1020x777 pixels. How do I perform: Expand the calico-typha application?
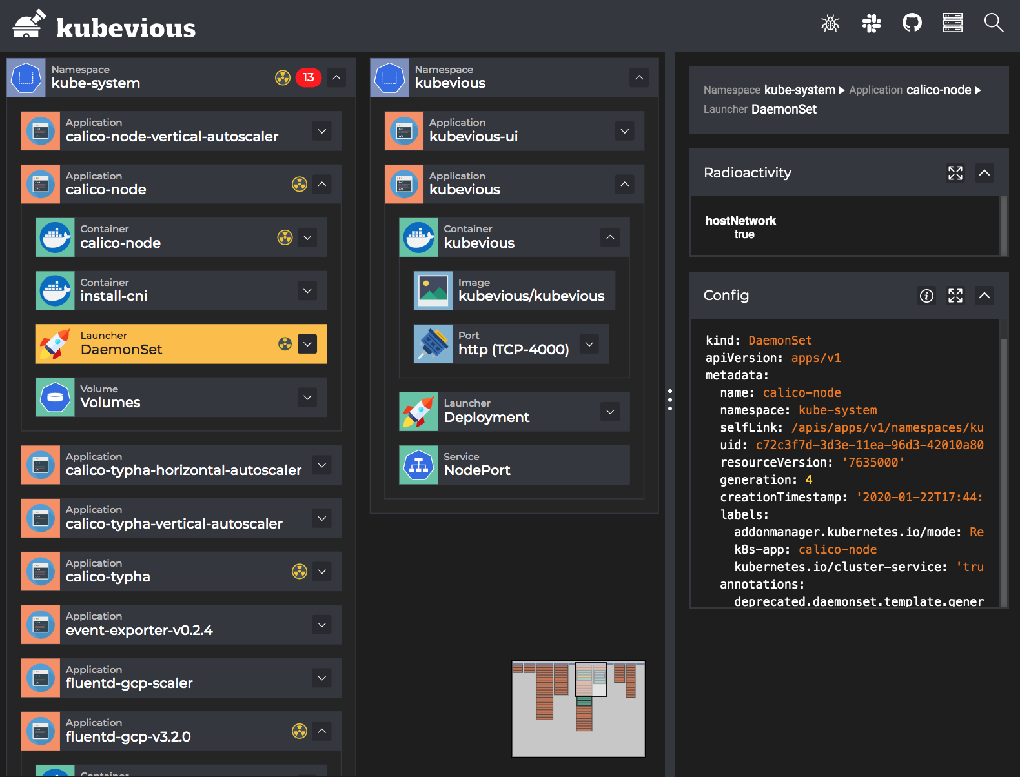coord(322,572)
